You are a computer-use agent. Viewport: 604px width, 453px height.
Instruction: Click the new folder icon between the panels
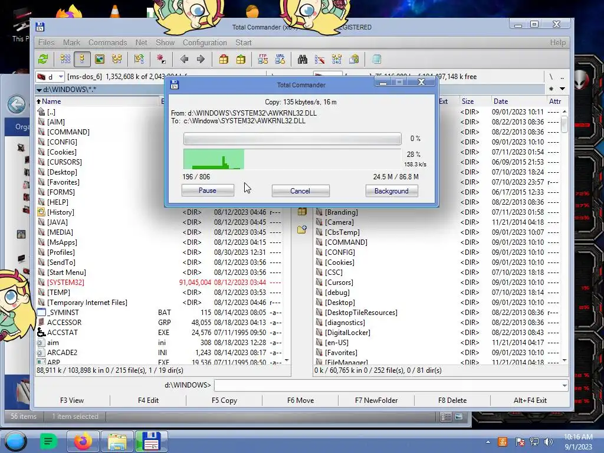[x=302, y=229]
